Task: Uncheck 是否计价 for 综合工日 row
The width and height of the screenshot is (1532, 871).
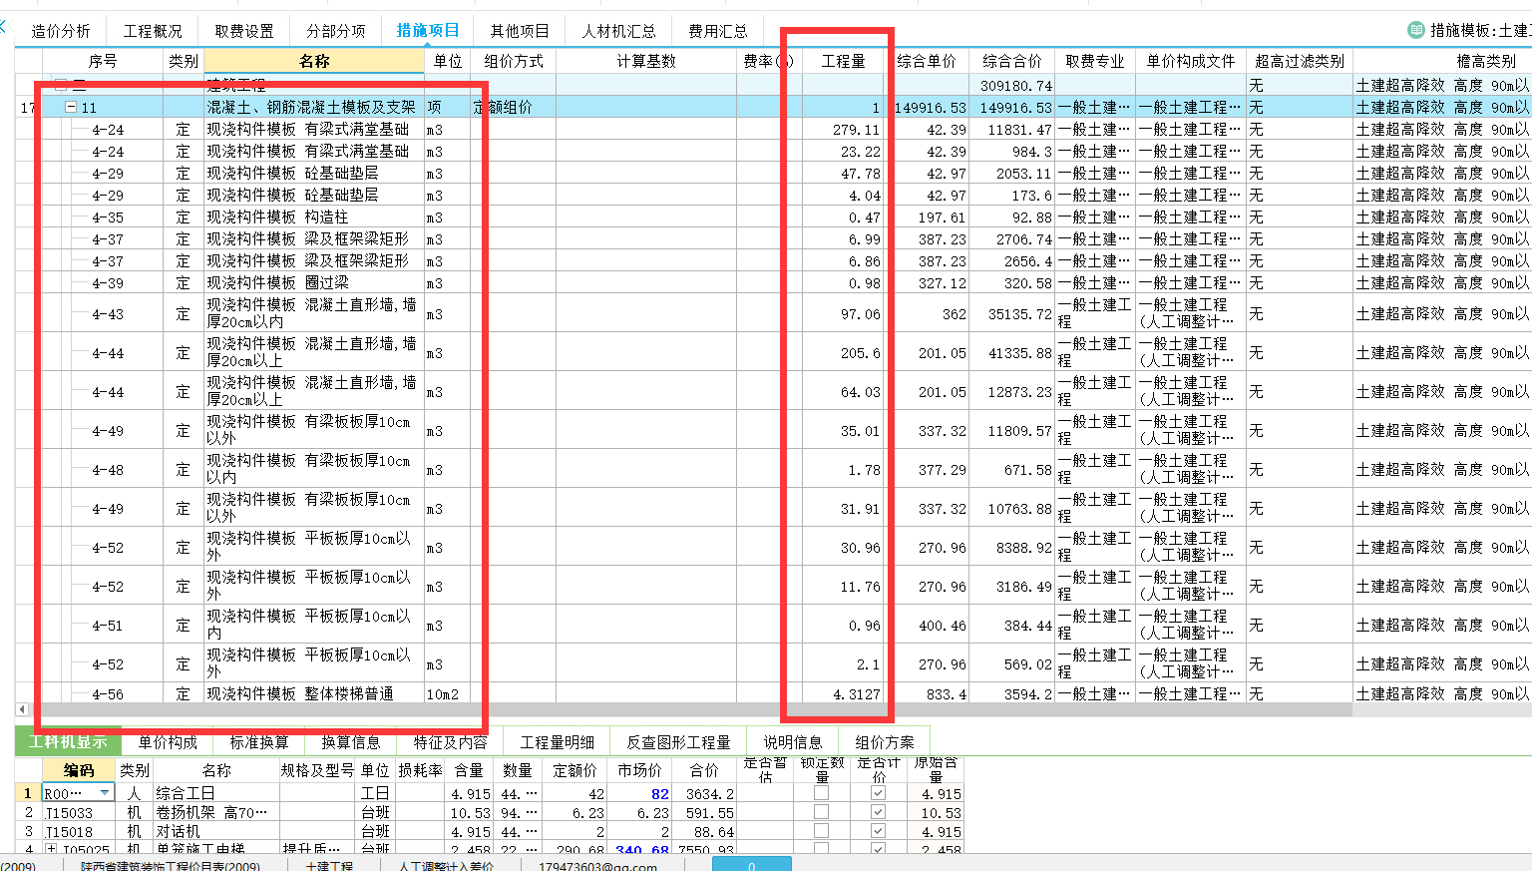Action: (x=878, y=793)
